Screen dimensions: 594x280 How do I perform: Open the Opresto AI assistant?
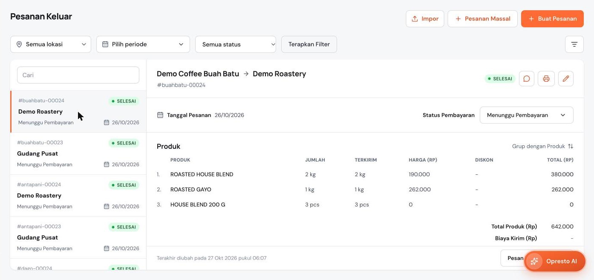pos(555,261)
